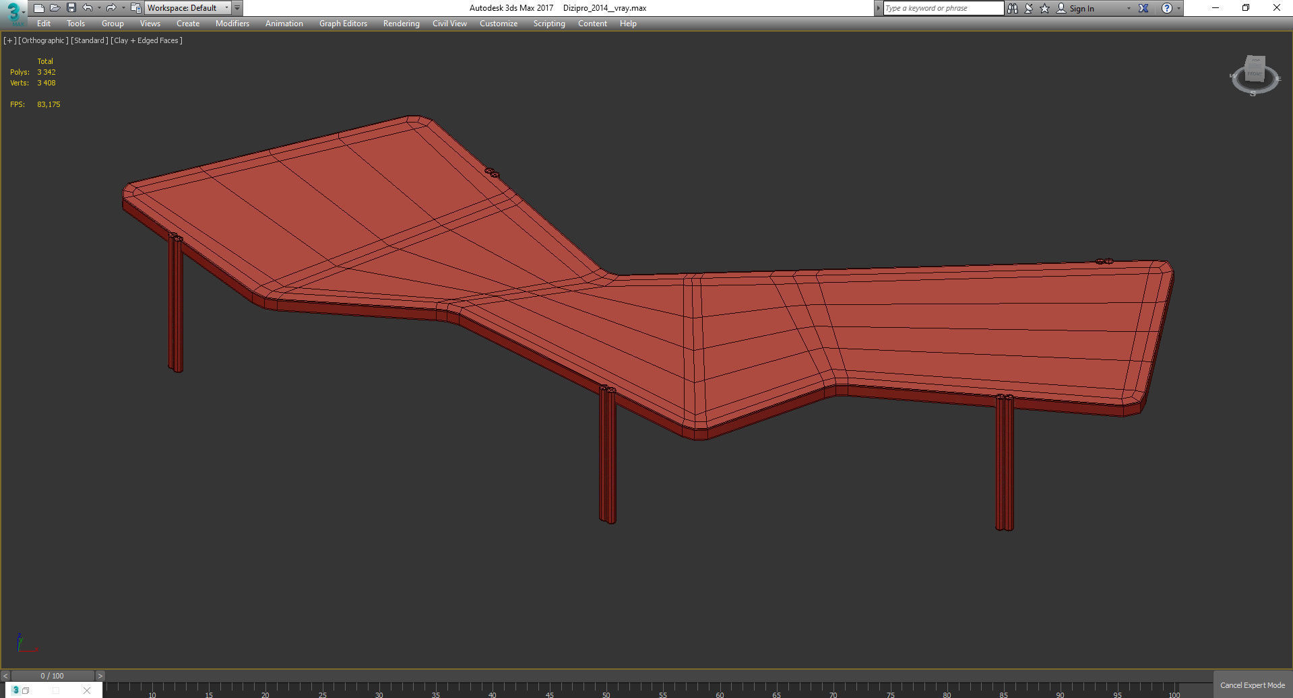The width and height of the screenshot is (1293, 698).
Task: Click the Set Project Folder icon
Action: (x=135, y=8)
